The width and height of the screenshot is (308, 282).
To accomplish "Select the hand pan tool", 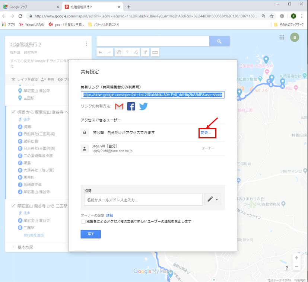I will [119, 52].
